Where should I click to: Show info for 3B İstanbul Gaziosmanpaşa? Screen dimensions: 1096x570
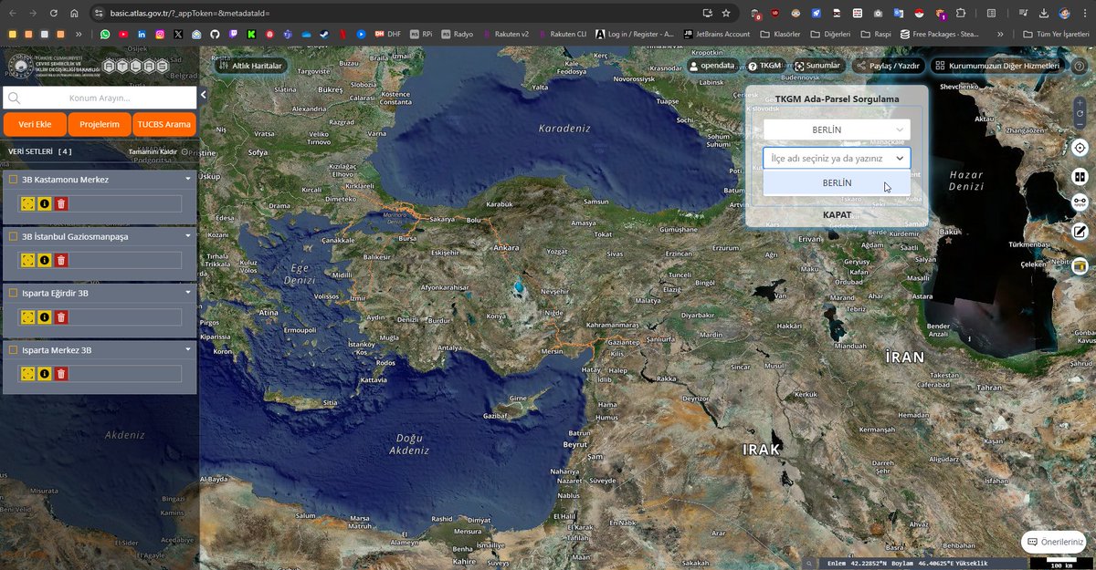click(44, 260)
